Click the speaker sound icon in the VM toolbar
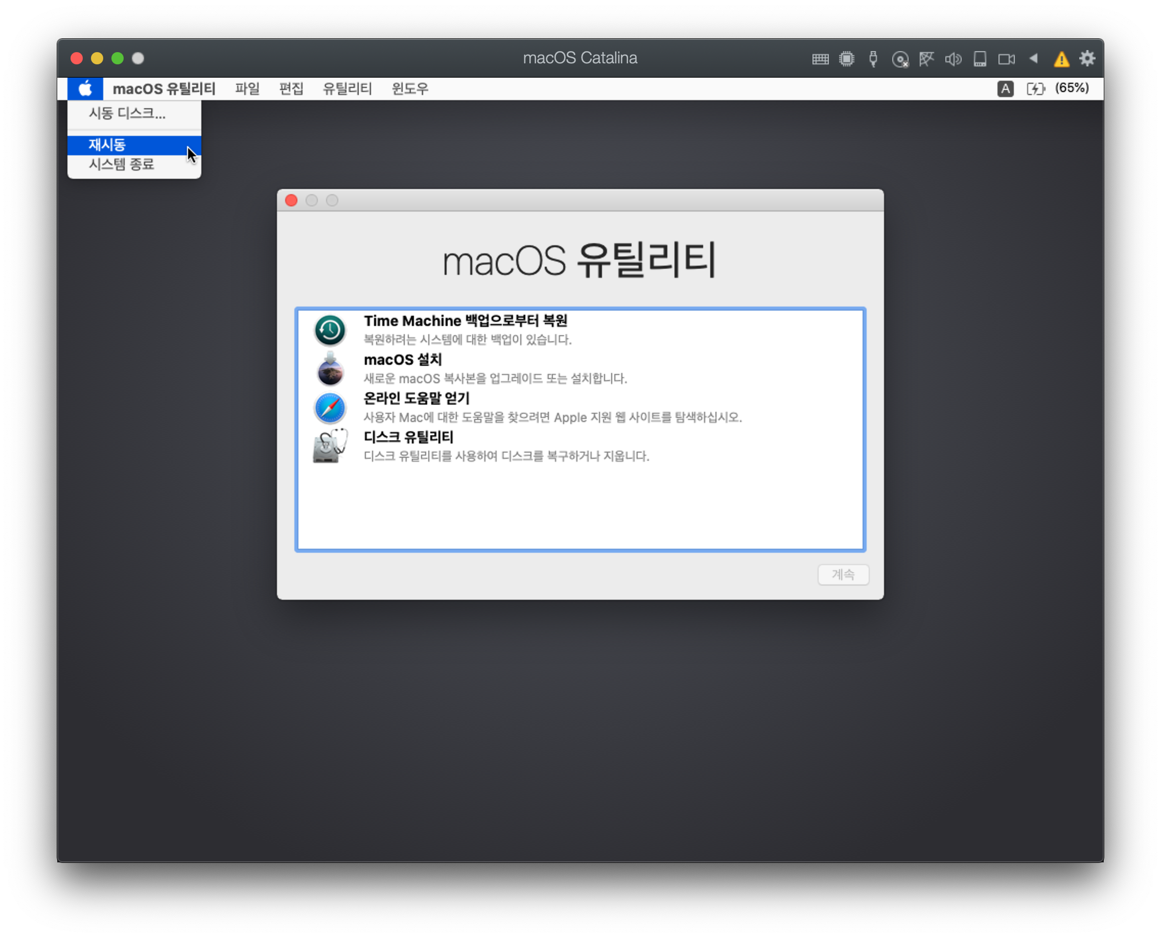The height and width of the screenshot is (938, 1161). click(953, 58)
